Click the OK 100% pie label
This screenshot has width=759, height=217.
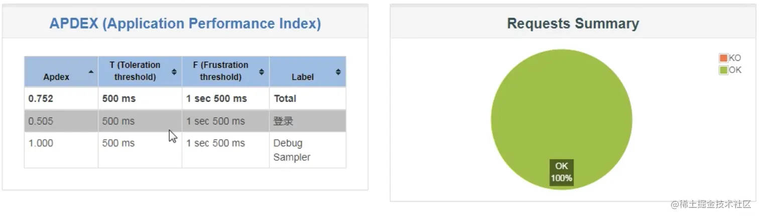[x=561, y=172]
